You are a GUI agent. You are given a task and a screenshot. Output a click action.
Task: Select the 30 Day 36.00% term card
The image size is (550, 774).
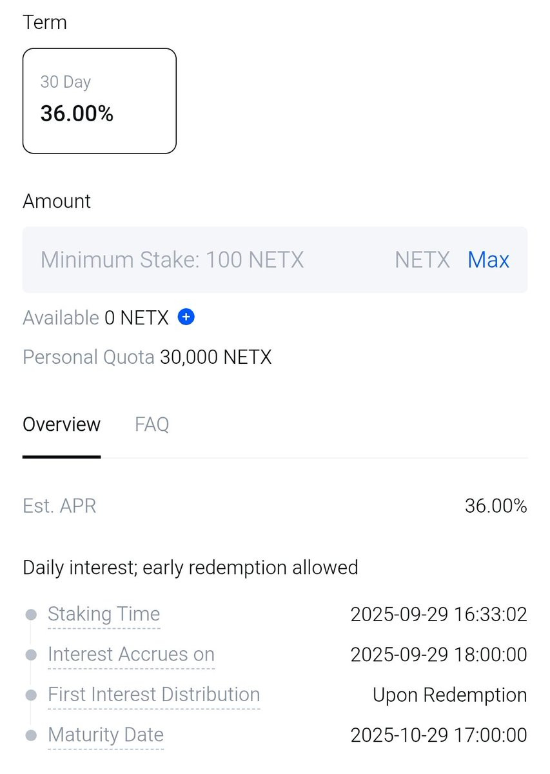99,101
